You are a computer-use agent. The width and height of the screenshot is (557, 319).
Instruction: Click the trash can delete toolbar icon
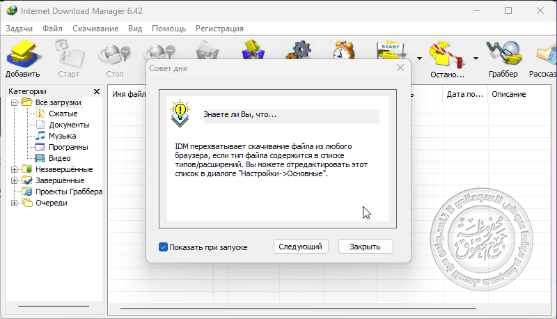tap(207, 49)
